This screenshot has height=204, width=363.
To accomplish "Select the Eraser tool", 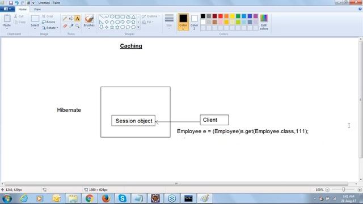I will tap(65, 25).
